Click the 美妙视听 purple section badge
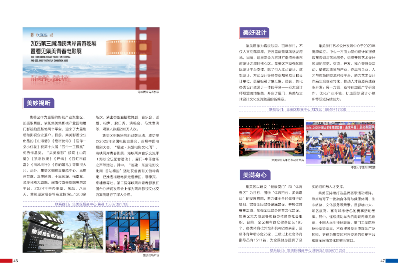The image size is (398, 274). click(39, 103)
